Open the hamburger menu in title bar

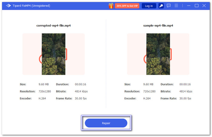[x=177, y=6]
